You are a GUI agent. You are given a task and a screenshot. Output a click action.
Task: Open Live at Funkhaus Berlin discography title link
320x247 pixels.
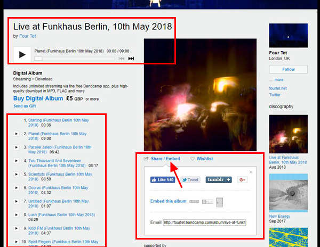pos(288,160)
